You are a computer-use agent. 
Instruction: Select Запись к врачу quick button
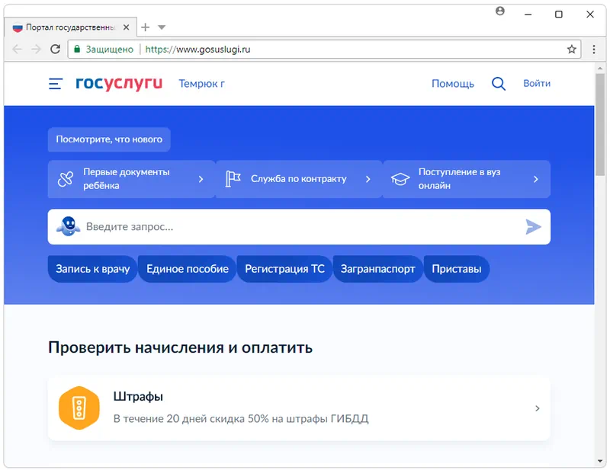point(92,269)
